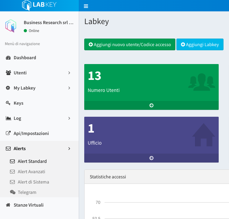Click Aggiungi nuovo utente/Codice accesso button
The width and height of the screenshot is (229, 219).
pyautogui.click(x=130, y=44)
